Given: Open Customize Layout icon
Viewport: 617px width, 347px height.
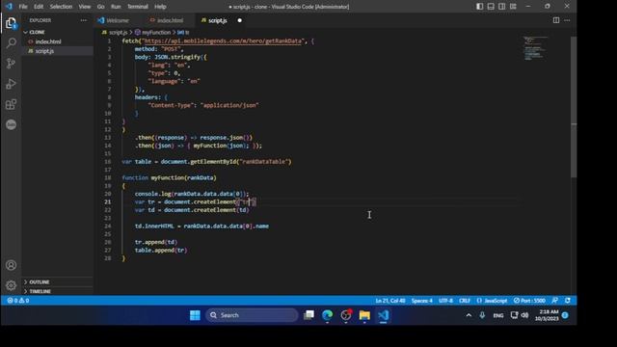Looking at the screenshot, I should click(x=513, y=7).
